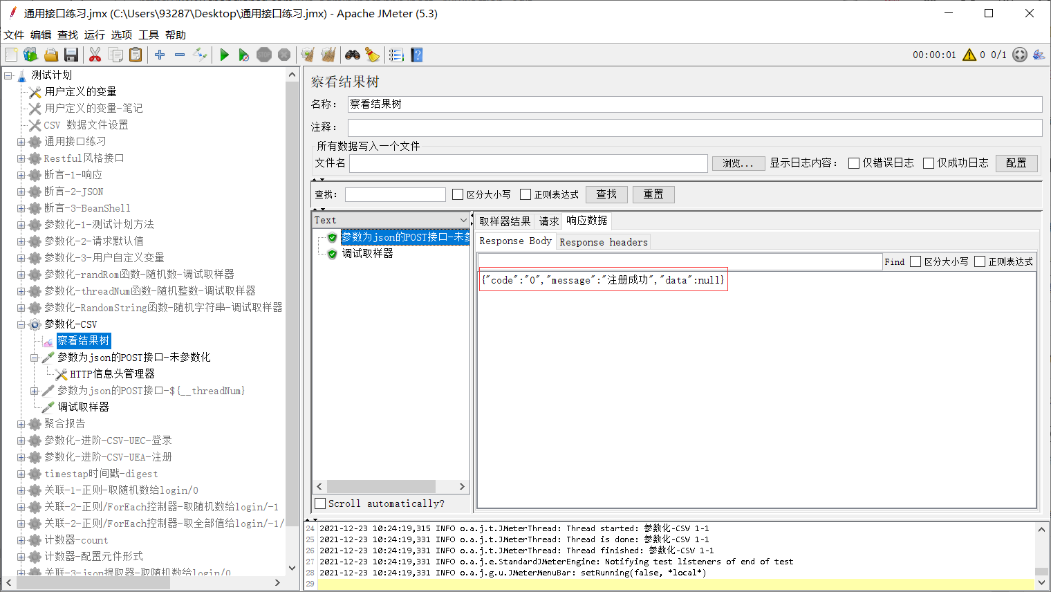Viewport: 1051px width, 592px height.
Task: Open the Function helper list icon
Action: click(x=396, y=55)
